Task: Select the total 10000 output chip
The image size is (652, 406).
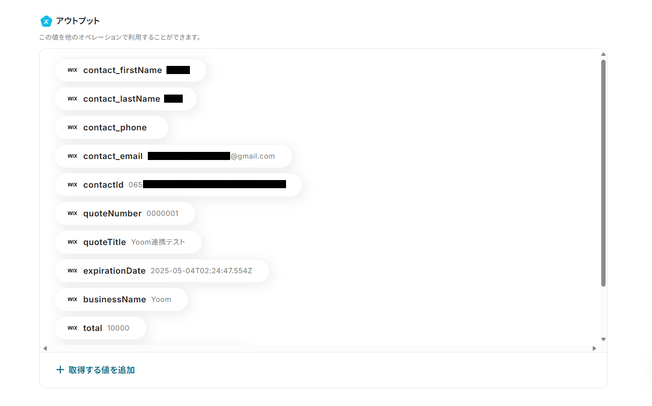Action: click(100, 328)
